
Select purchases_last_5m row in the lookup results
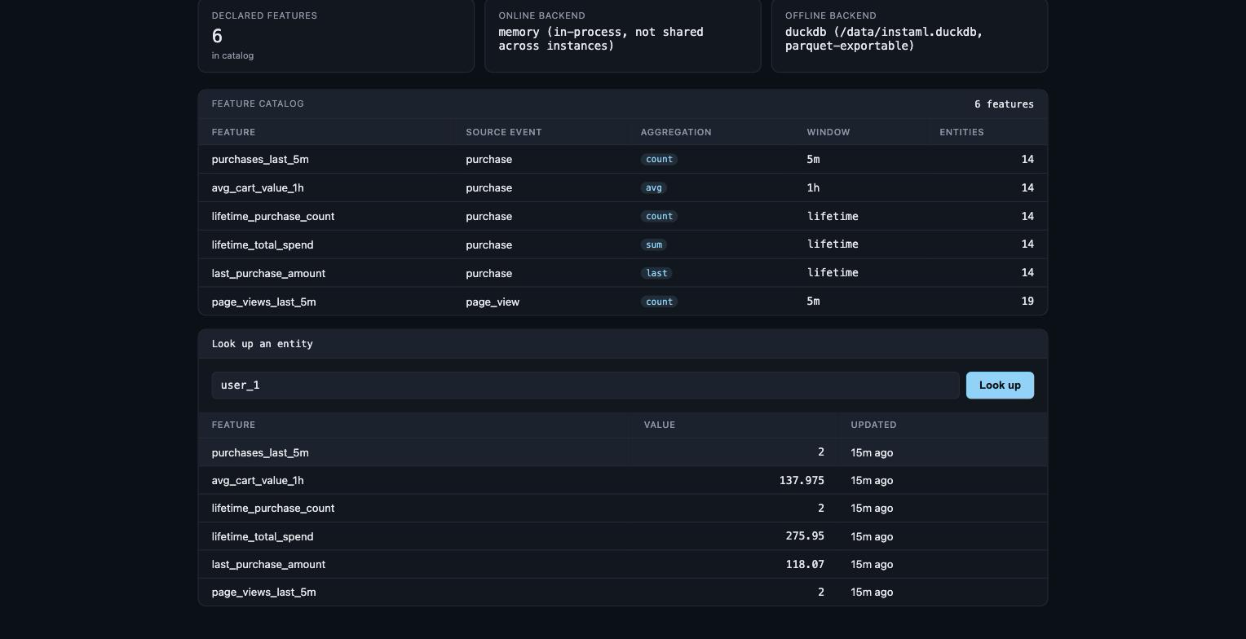click(623, 452)
